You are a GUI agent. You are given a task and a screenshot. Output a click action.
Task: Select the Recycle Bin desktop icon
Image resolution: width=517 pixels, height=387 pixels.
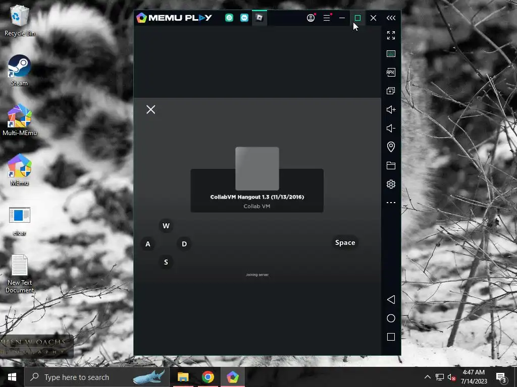pos(20,20)
